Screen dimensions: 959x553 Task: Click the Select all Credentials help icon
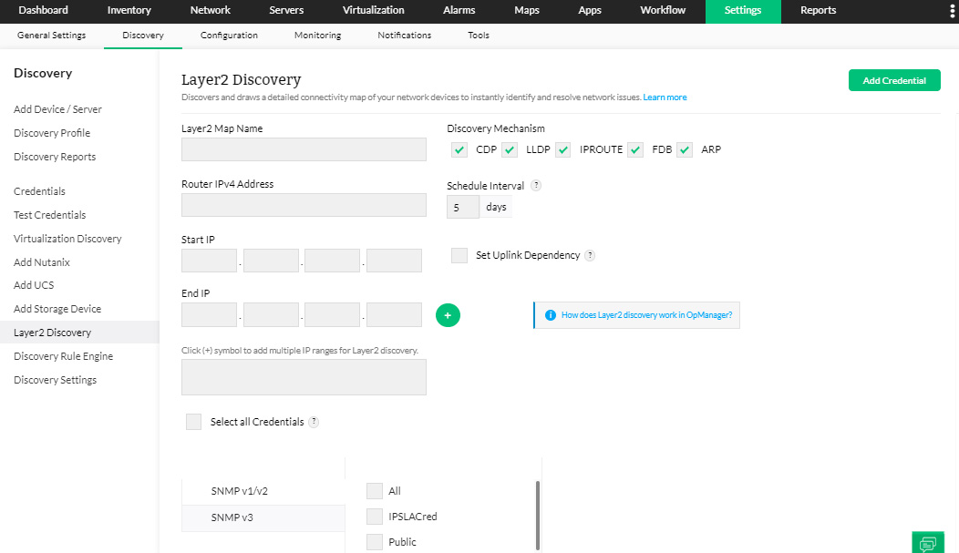click(315, 421)
